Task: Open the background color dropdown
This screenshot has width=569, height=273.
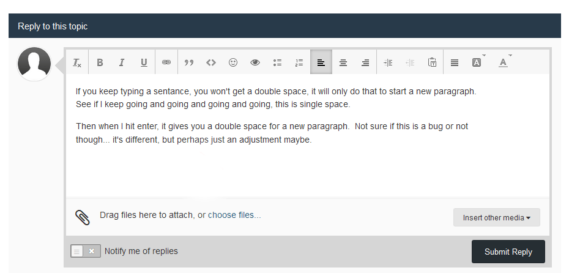Action: coord(477,62)
